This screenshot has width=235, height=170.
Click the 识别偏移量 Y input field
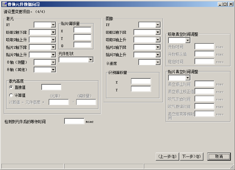pyautogui.click(x=141, y=89)
